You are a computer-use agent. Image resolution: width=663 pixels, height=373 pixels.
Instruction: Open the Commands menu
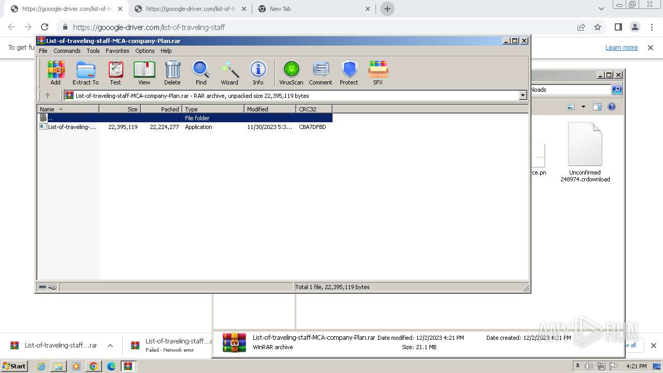[67, 51]
